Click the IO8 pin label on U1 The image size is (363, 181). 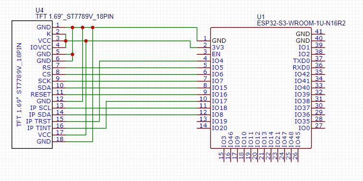point(218,114)
